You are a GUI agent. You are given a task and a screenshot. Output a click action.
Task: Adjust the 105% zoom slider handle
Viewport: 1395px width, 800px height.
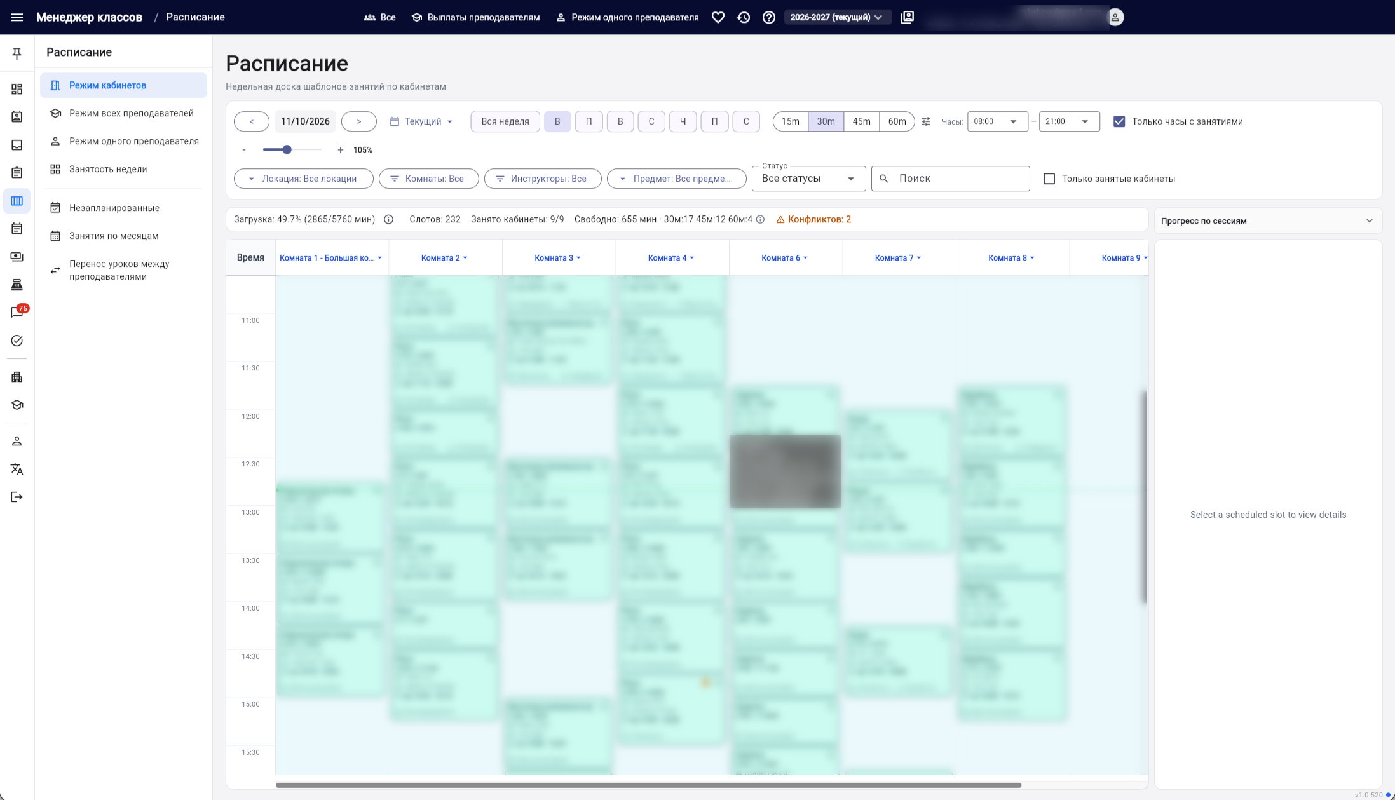(287, 150)
